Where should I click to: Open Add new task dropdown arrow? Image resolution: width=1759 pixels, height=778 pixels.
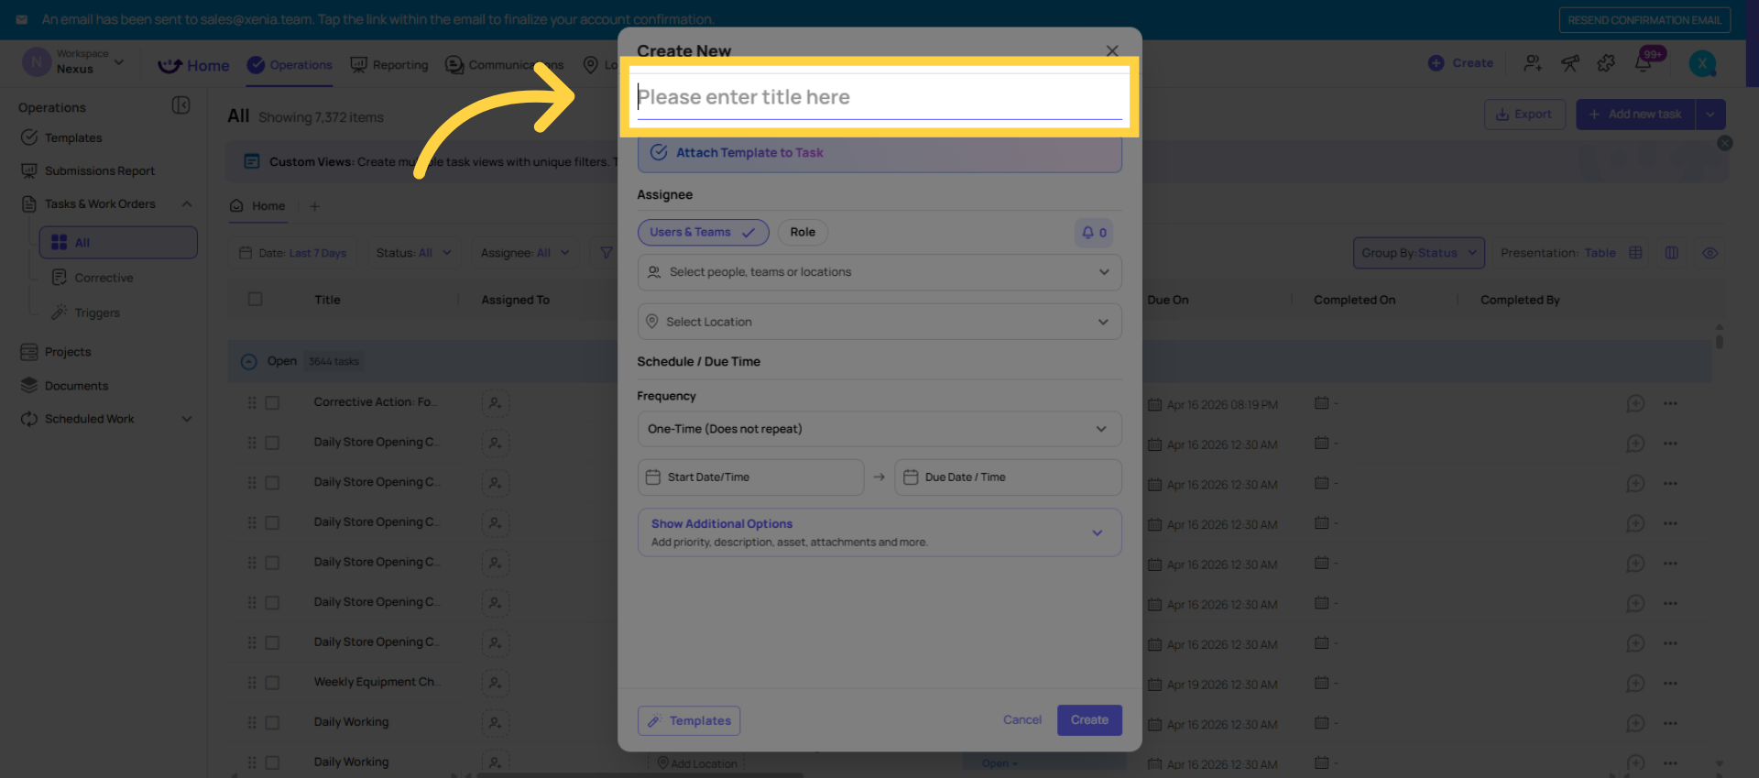1710,115
